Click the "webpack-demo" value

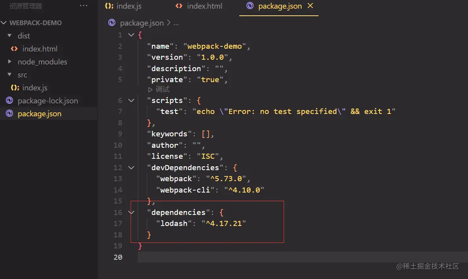click(x=214, y=46)
